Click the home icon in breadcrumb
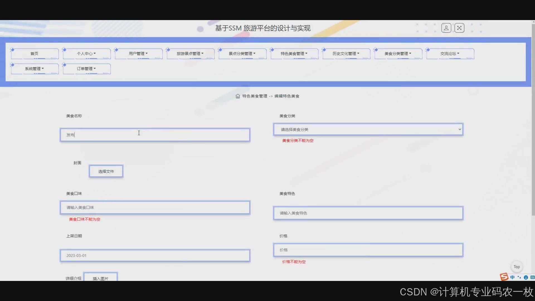 coord(238,96)
